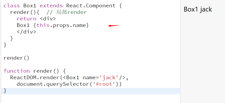The image size is (225, 103).
Task: Click the "document.querySelector('#root'))" line
Action: 69,84
